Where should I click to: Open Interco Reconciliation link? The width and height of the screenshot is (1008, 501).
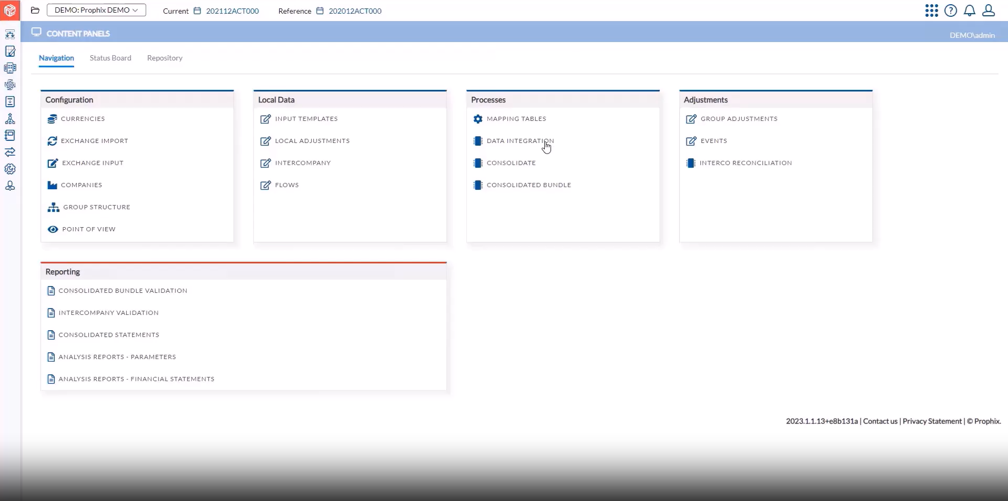pos(745,163)
